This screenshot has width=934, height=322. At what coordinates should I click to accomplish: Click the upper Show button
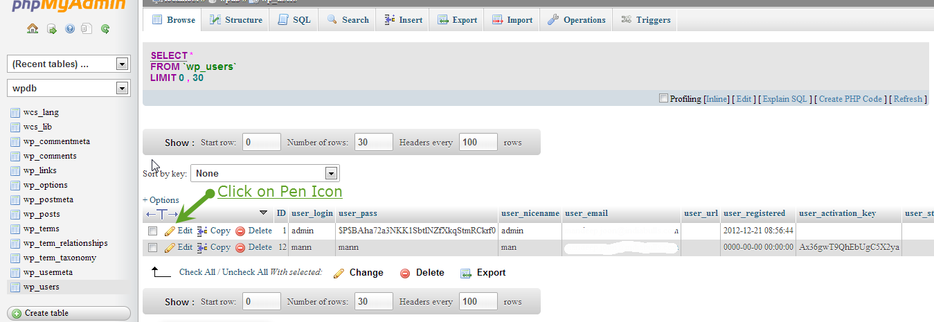click(x=179, y=143)
